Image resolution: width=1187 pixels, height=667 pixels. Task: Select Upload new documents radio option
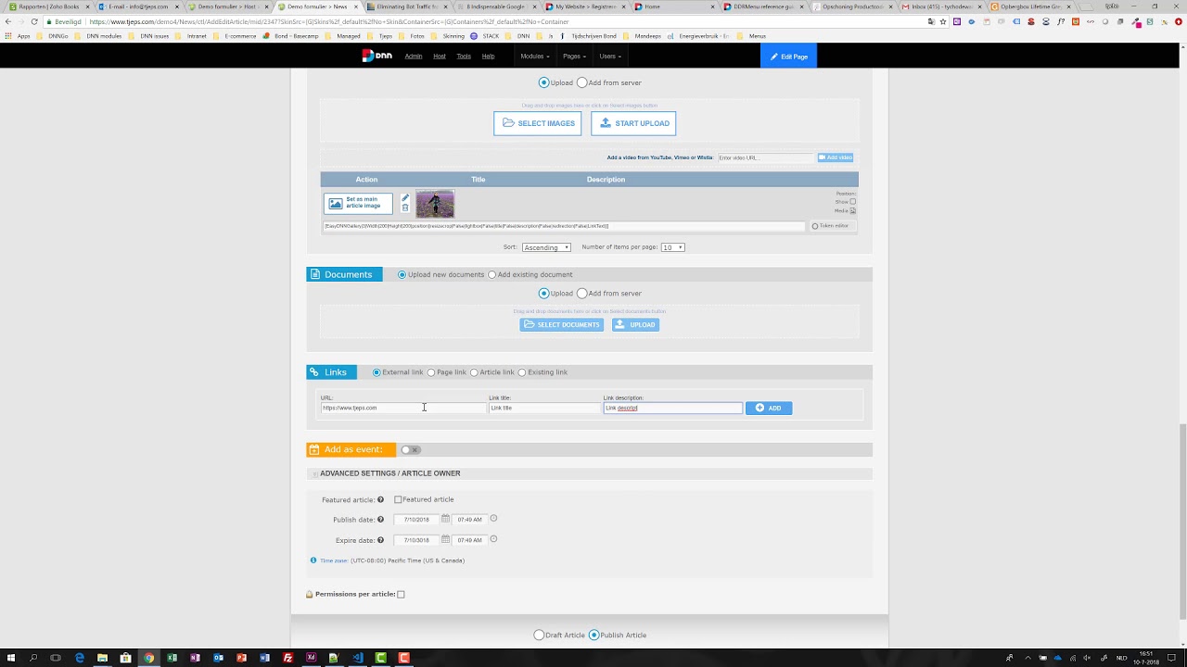pos(402,274)
